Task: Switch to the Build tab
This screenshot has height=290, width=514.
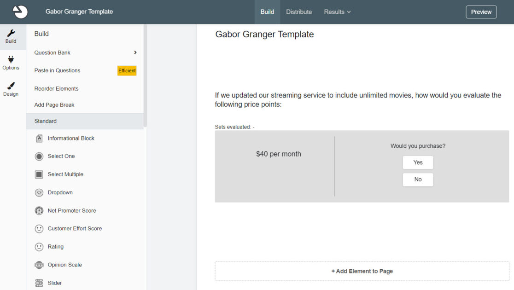Action: [267, 12]
